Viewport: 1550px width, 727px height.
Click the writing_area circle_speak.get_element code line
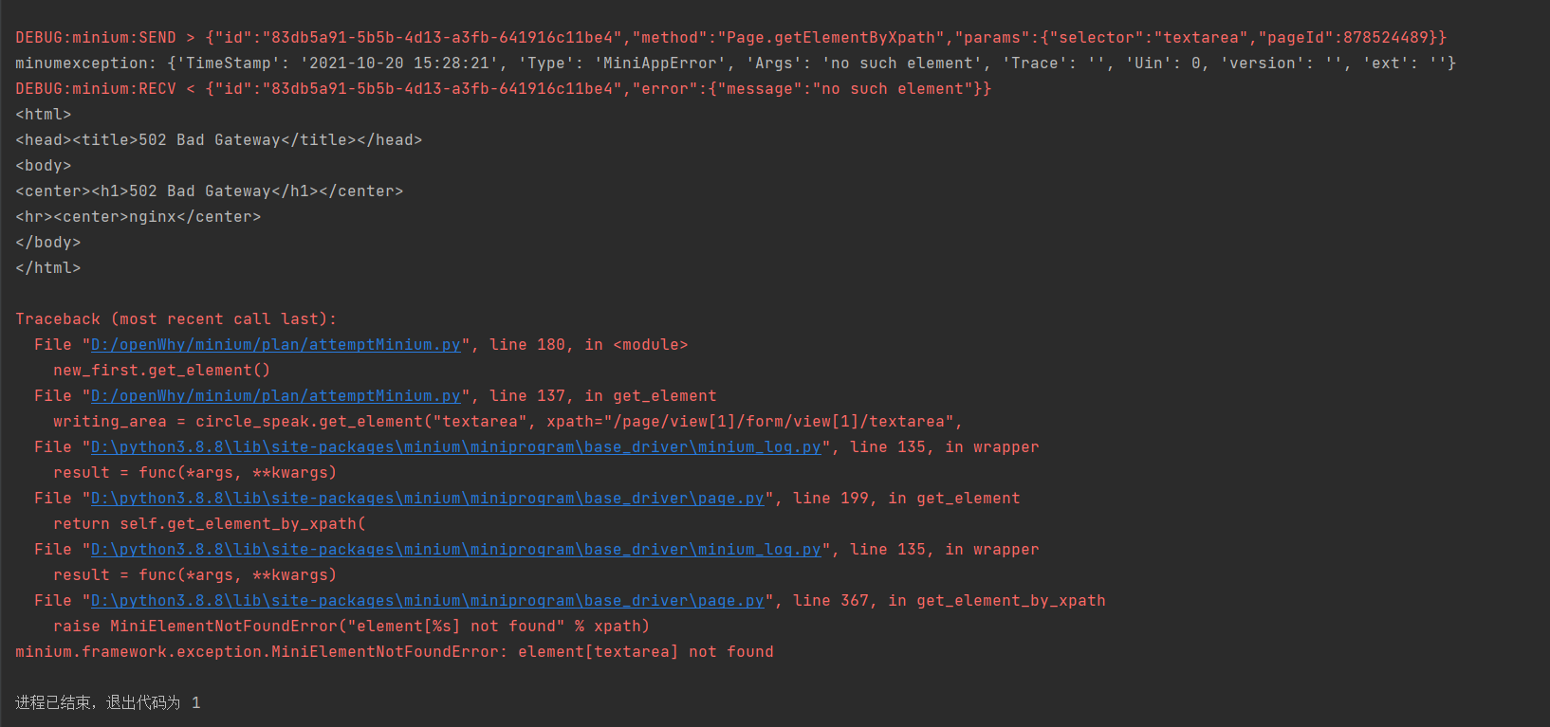click(507, 422)
